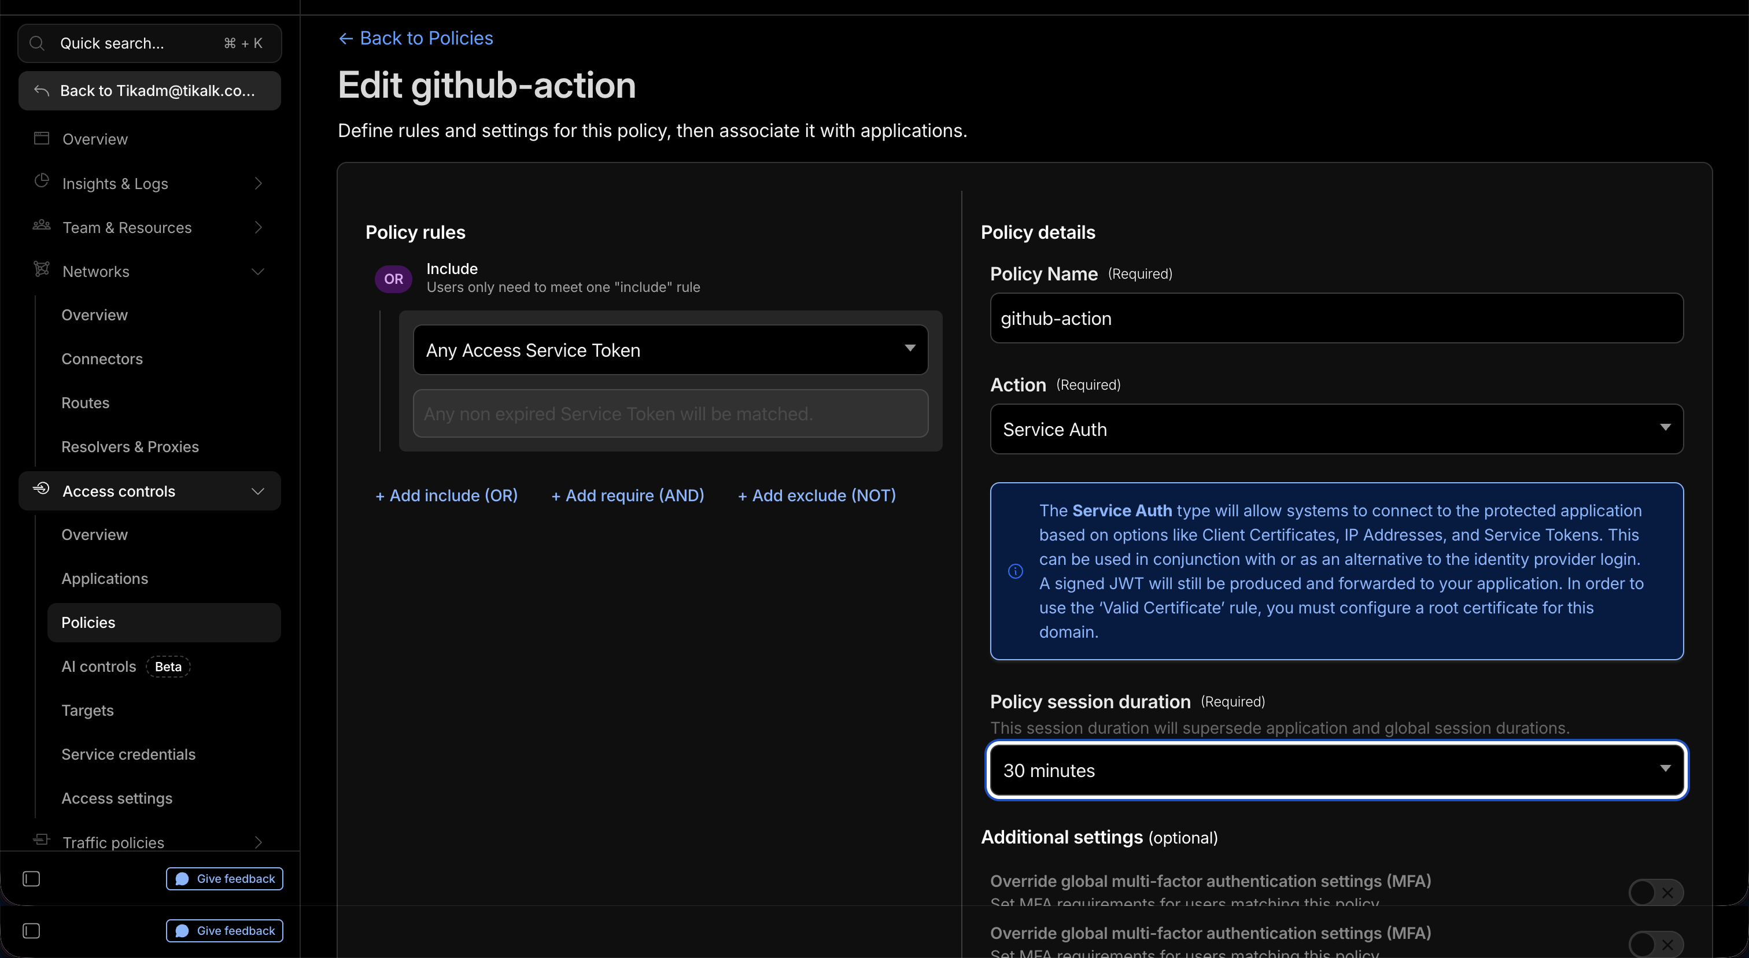
Task: Click the Access controls arrow-in icon
Action: tap(42, 489)
